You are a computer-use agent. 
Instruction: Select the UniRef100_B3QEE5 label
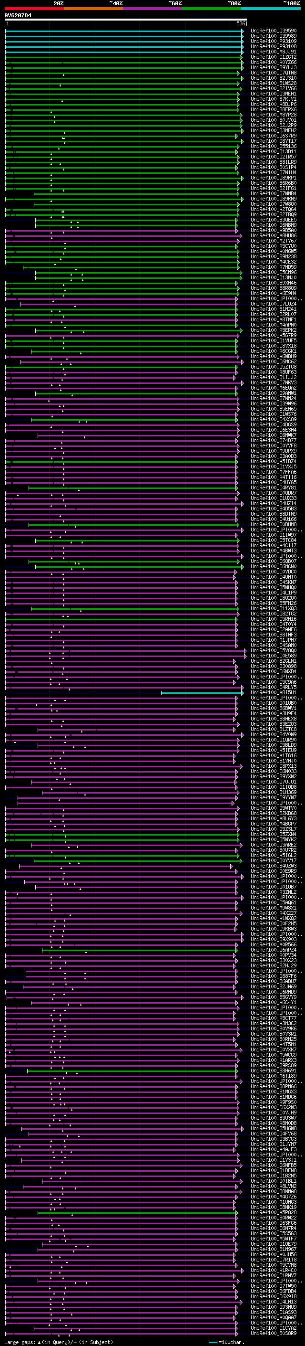tap(273, 220)
